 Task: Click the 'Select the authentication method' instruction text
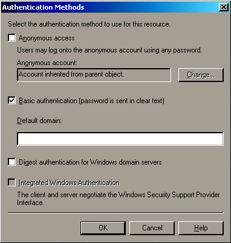pos(89,24)
